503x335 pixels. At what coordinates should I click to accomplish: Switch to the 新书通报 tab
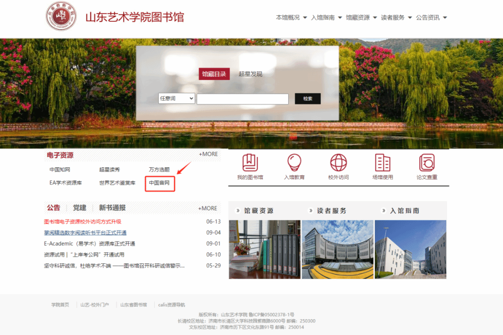coord(112,208)
